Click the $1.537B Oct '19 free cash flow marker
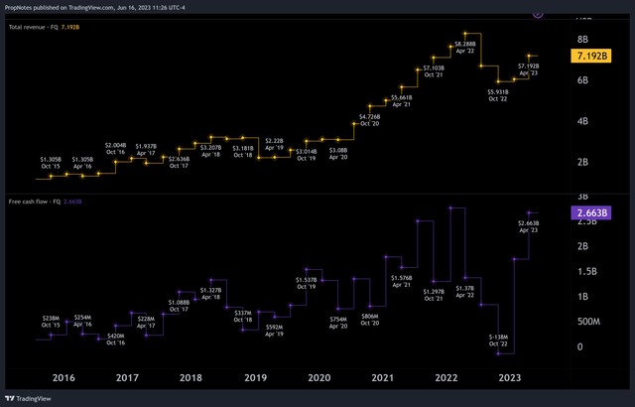 307,269
